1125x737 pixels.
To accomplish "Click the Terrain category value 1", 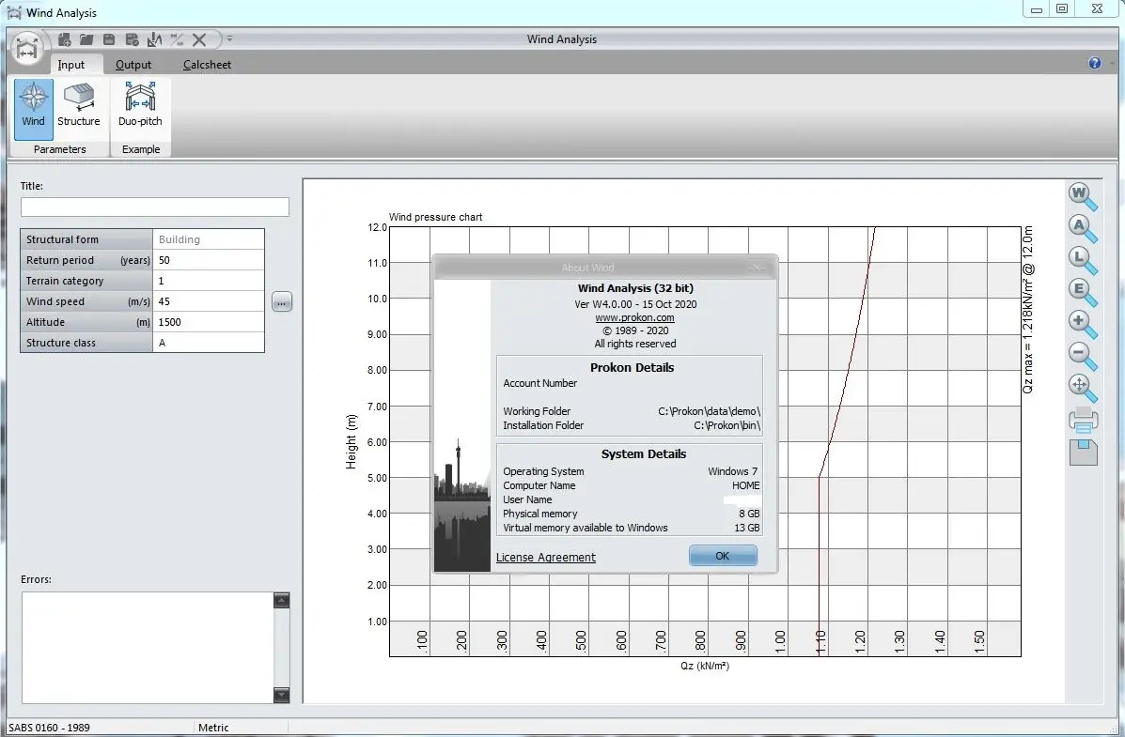I will (208, 281).
